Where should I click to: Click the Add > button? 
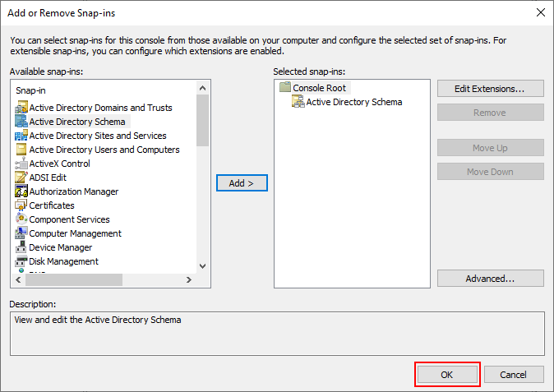tap(242, 183)
